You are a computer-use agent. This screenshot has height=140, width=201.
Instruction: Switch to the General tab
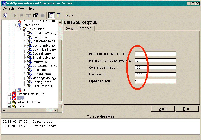click(x=71, y=28)
